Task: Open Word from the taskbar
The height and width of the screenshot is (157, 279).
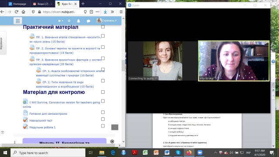Action: [x=167, y=153]
